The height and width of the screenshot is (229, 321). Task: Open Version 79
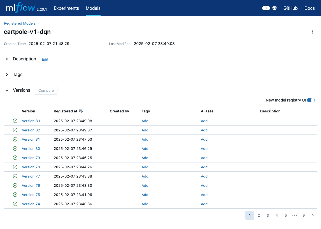31,158
